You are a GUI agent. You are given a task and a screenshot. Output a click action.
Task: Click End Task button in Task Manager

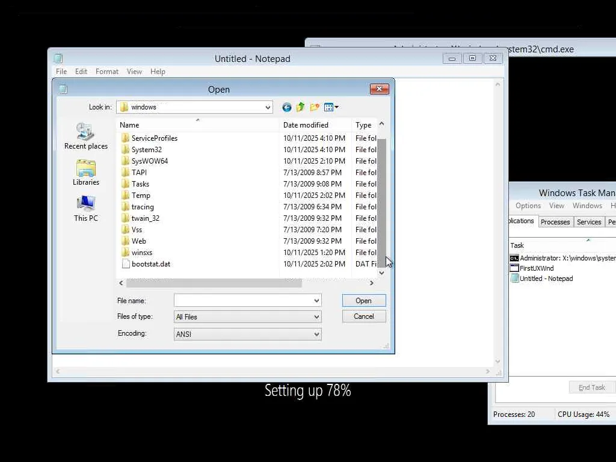(592, 387)
